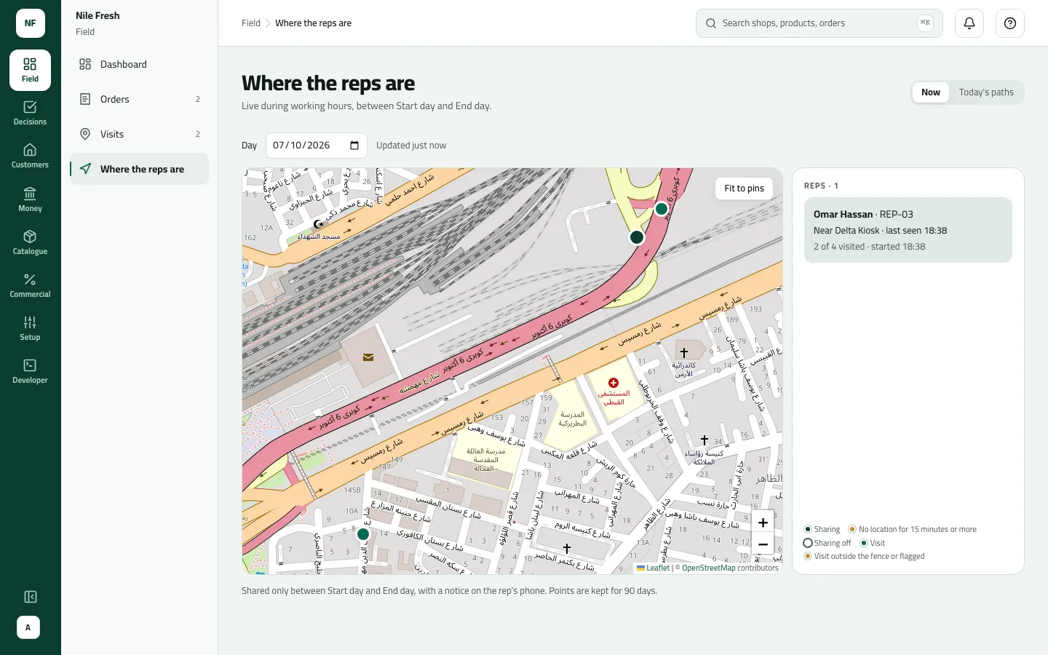The height and width of the screenshot is (655, 1048).
Task: Select the Now view tab
Action: pyautogui.click(x=931, y=92)
